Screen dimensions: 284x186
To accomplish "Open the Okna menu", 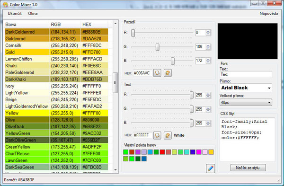I will (x=33, y=14).
